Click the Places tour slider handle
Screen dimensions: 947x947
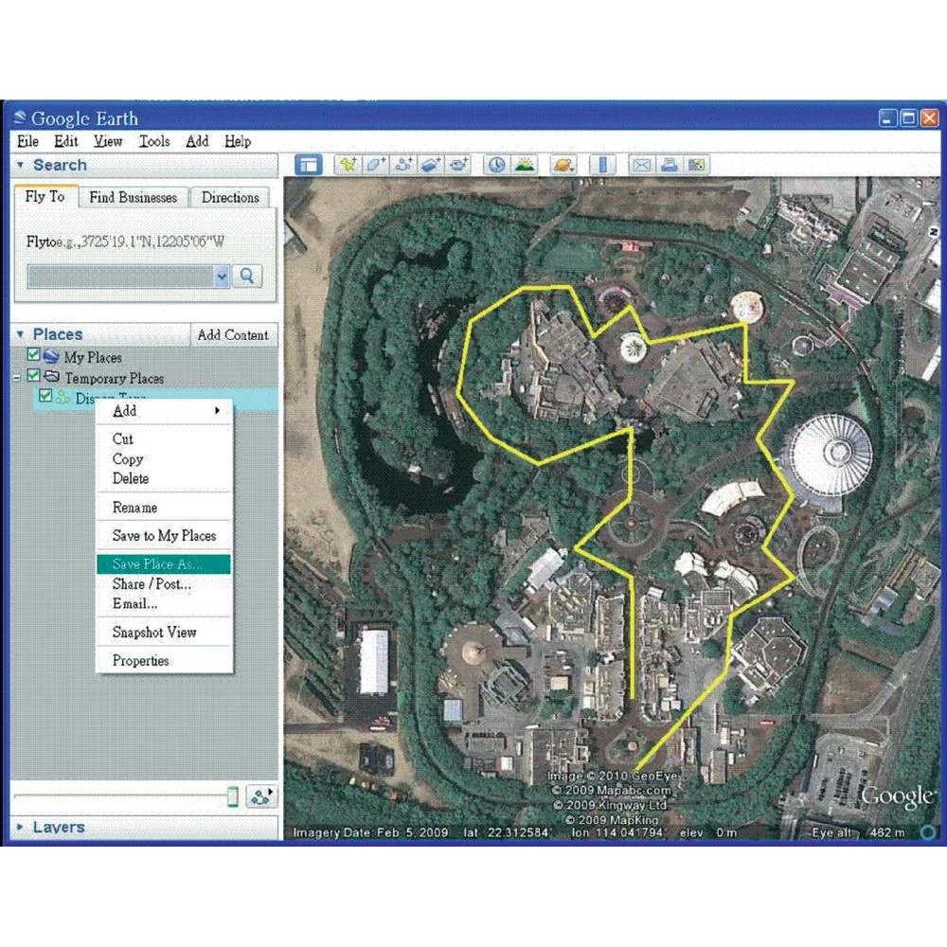pyautogui.click(x=233, y=796)
